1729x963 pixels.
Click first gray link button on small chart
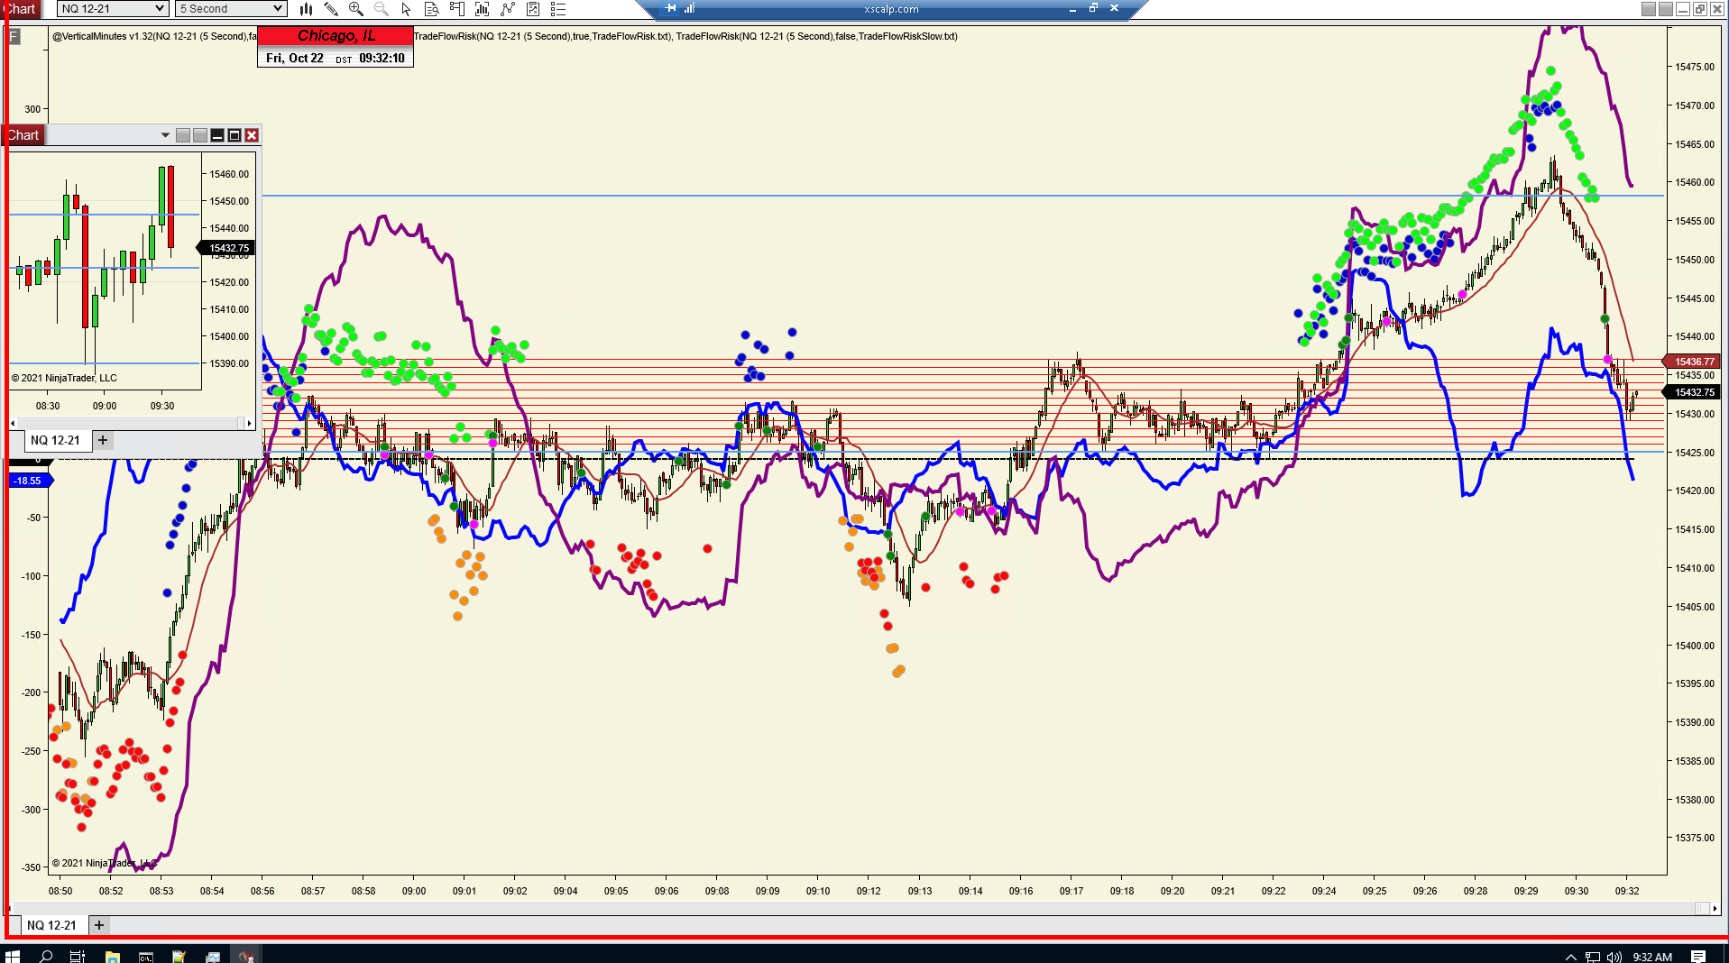click(x=183, y=135)
